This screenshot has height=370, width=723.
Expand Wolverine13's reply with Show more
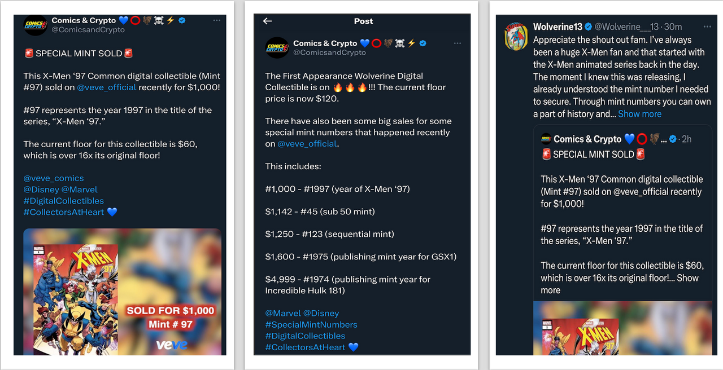[x=639, y=114]
